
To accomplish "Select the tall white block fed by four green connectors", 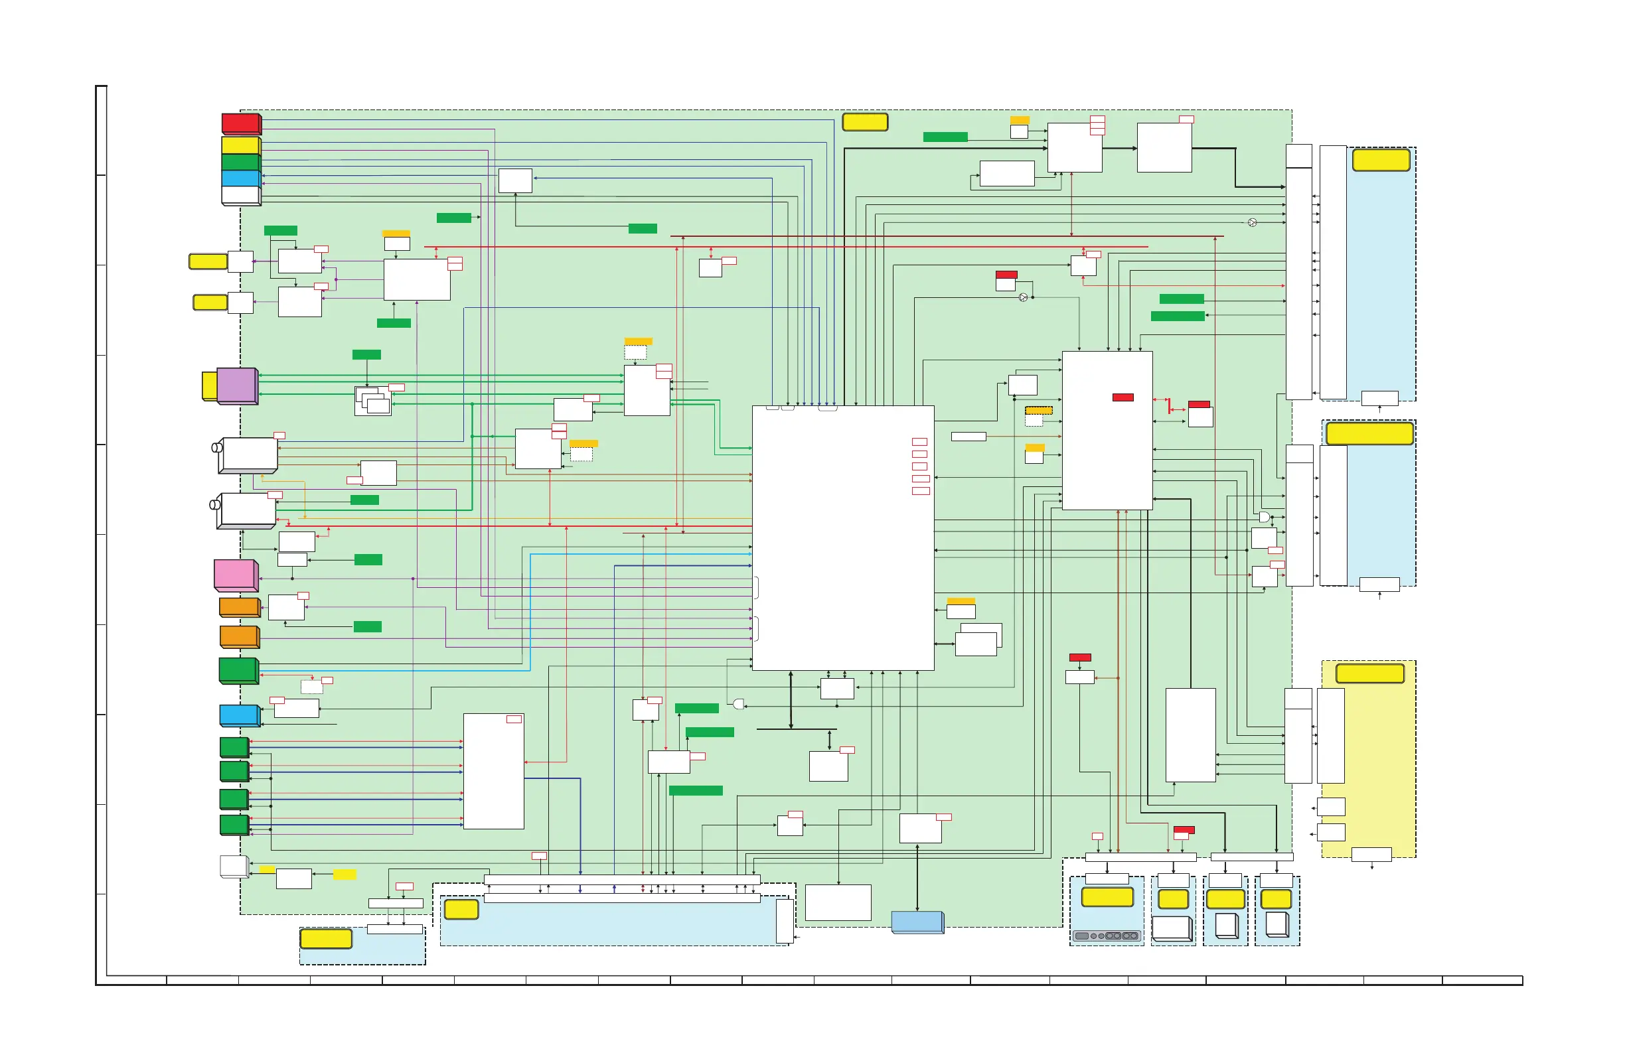I will pos(494,771).
